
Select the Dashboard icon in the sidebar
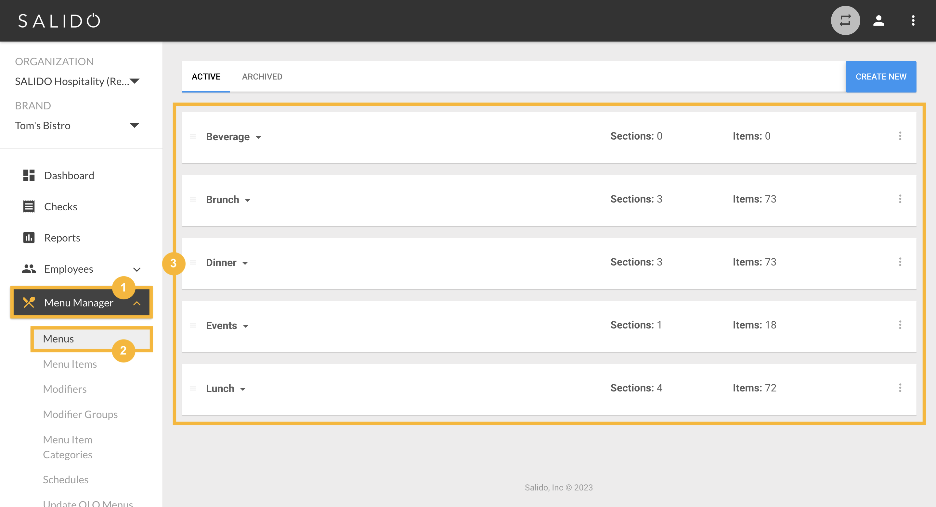tap(29, 175)
